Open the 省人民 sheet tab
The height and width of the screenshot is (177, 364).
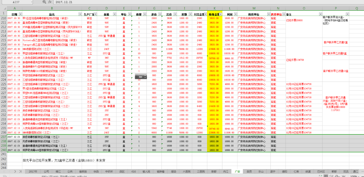tap(146, 172)
